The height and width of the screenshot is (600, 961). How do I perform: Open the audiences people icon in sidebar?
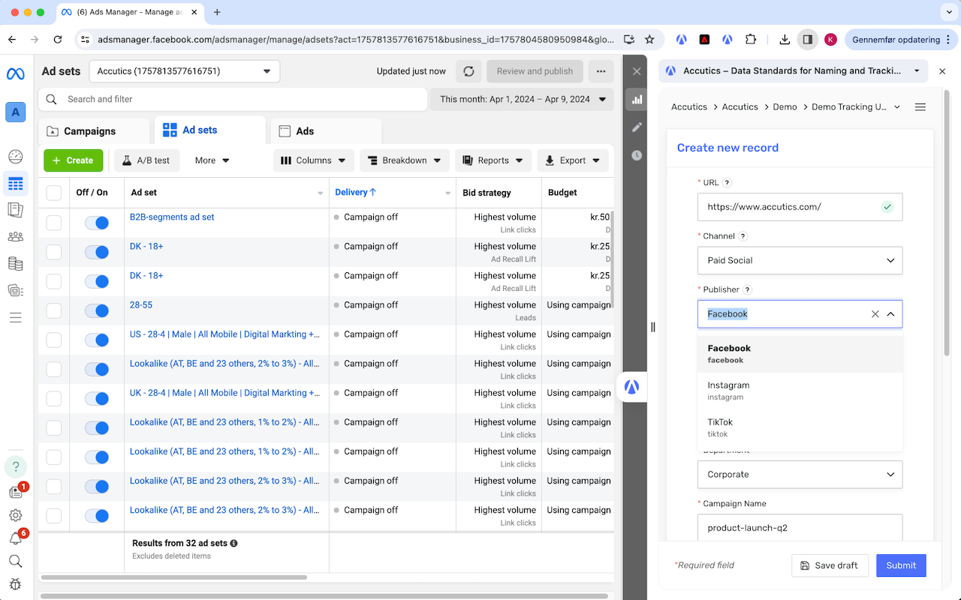tap(16, 237)
